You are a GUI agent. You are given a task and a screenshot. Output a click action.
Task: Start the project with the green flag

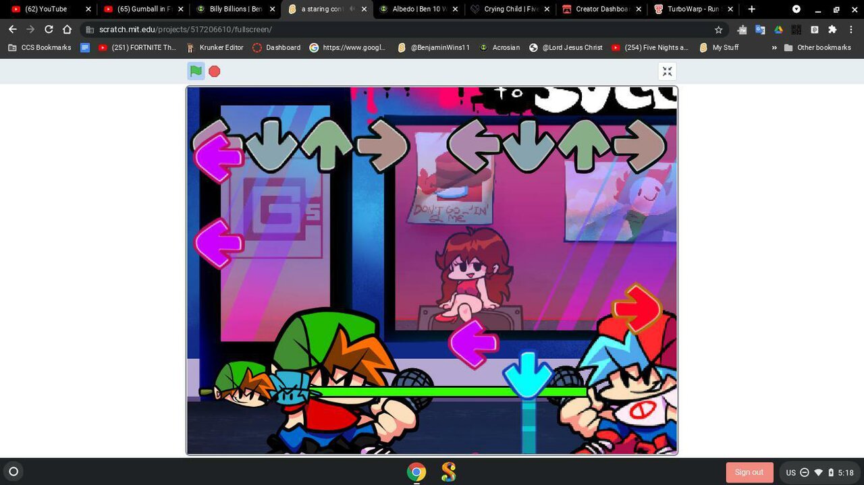click(196, 72)
